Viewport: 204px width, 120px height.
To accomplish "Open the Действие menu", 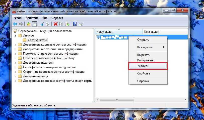I will click(32, 18).
